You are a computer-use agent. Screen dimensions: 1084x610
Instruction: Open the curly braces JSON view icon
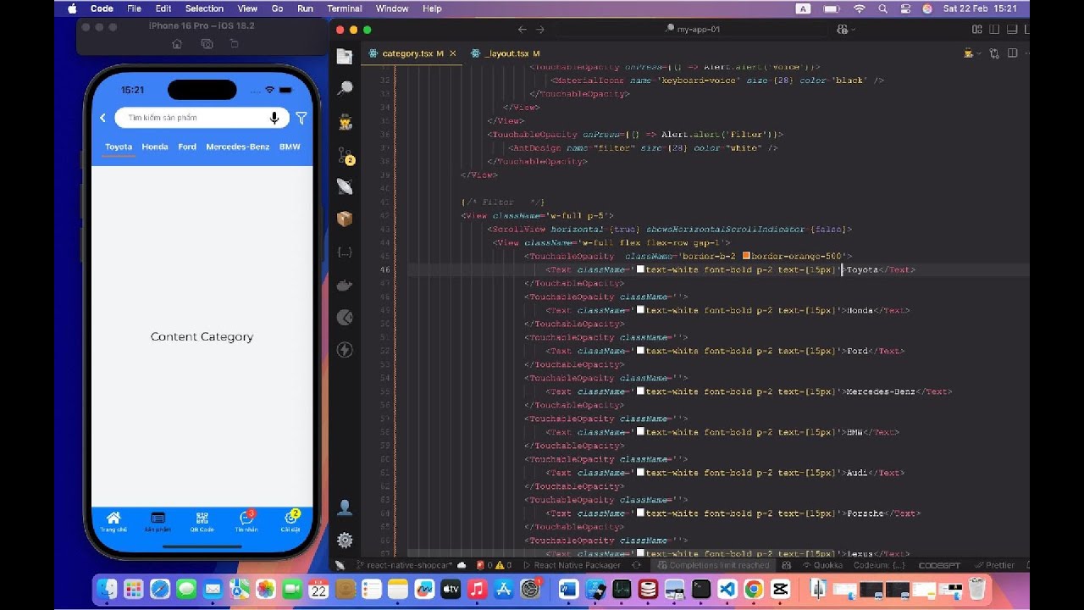(x=345, y=252)
